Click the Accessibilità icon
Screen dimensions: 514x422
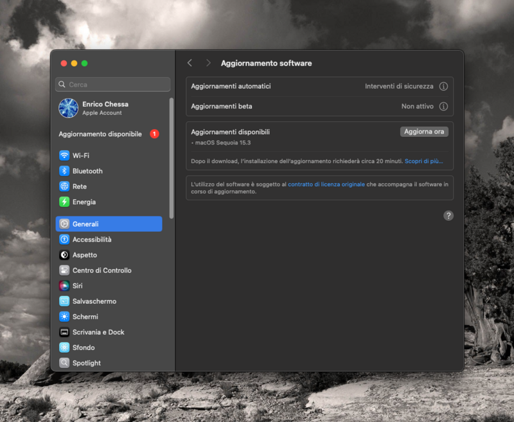coord(64,239)
